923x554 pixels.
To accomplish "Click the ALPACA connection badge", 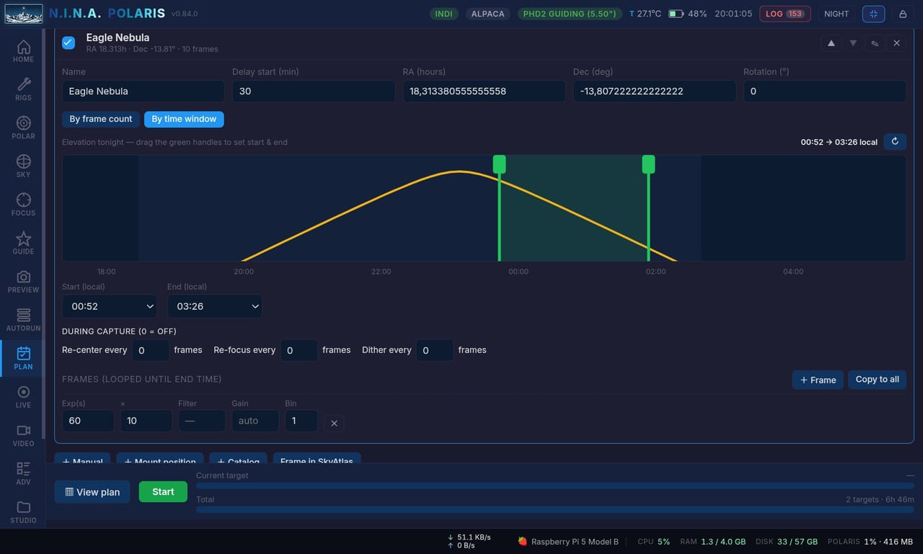I will (x=488, y=14).
